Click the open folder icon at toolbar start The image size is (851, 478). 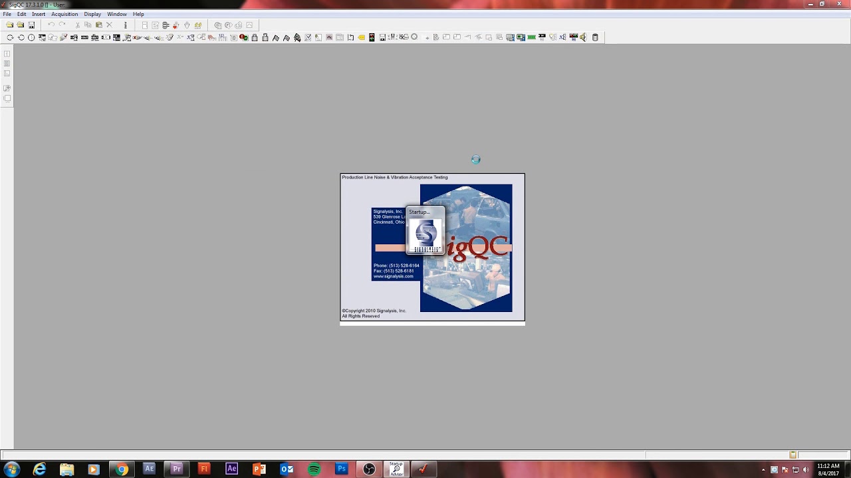tap(10, 25)
